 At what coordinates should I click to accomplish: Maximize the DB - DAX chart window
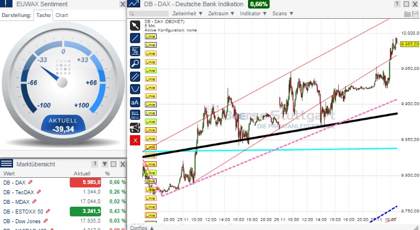point(406,4)
